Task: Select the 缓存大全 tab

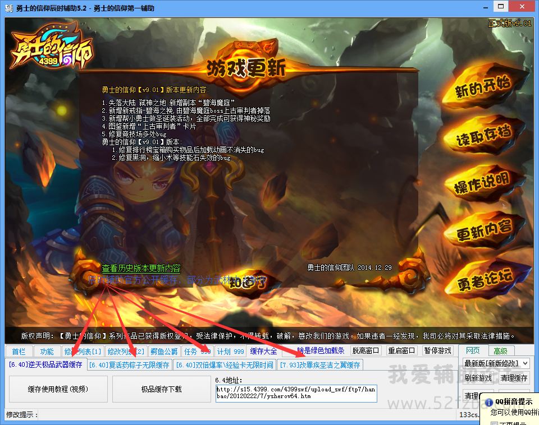Action: (x=263, y=351)
